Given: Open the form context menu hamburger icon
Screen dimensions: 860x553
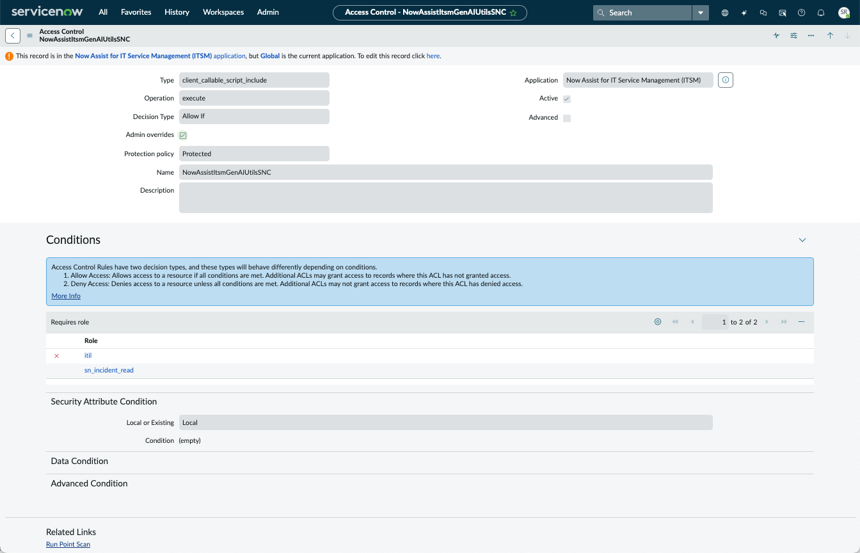Looking at the screenshot, I should (29, 36).
